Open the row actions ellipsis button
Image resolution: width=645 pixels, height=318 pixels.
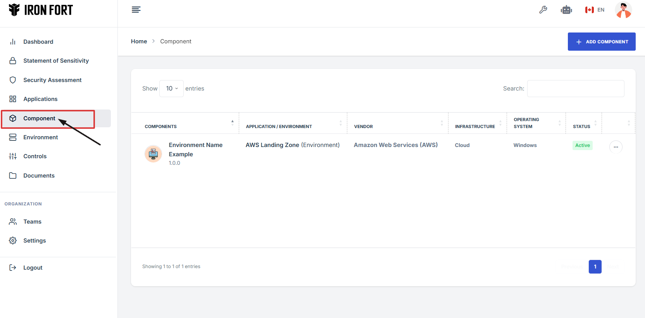[616, 147]
